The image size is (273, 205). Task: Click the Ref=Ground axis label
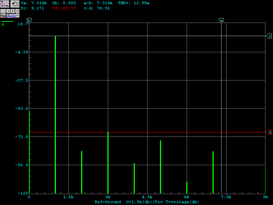pos(108,202)
